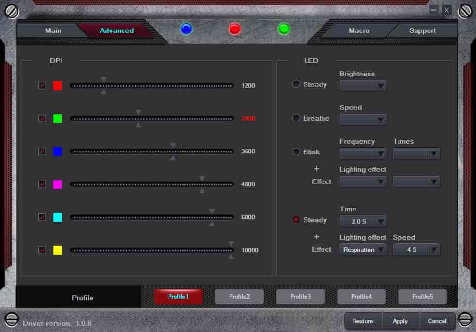This screenshot has height=332, width=476.
Task: Click the yellow DPI color swatch
Action: [x=57, y=250]
